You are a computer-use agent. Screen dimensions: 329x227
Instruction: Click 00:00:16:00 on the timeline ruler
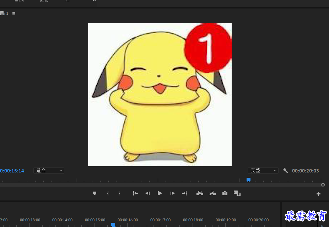tap(128, 220)
